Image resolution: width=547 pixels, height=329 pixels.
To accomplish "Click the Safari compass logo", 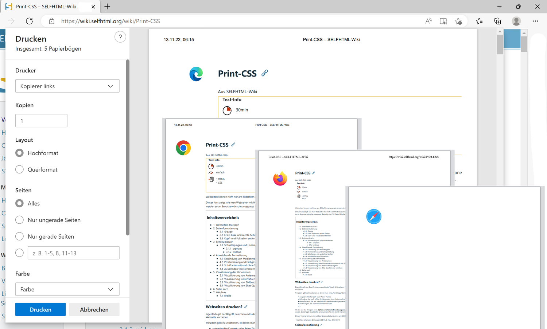I will tap(374, 216).
